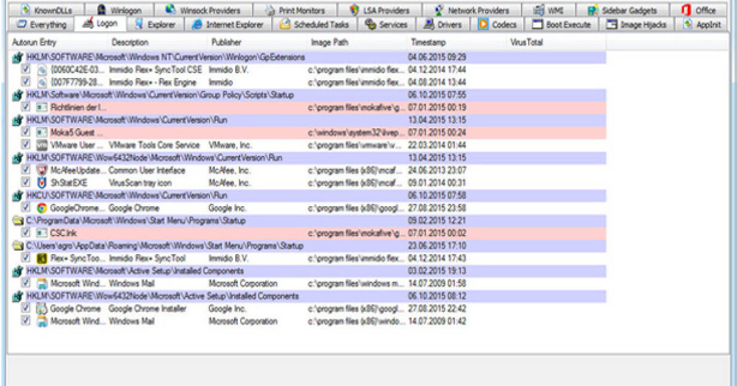Click the icon of the Google Chrome Installer entry
Viewport: 737px width, 386px height.
tap(42, 309)
